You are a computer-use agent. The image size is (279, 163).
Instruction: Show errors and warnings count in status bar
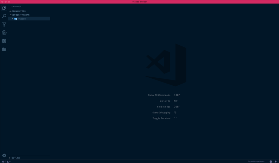click(x=6, y=162)
